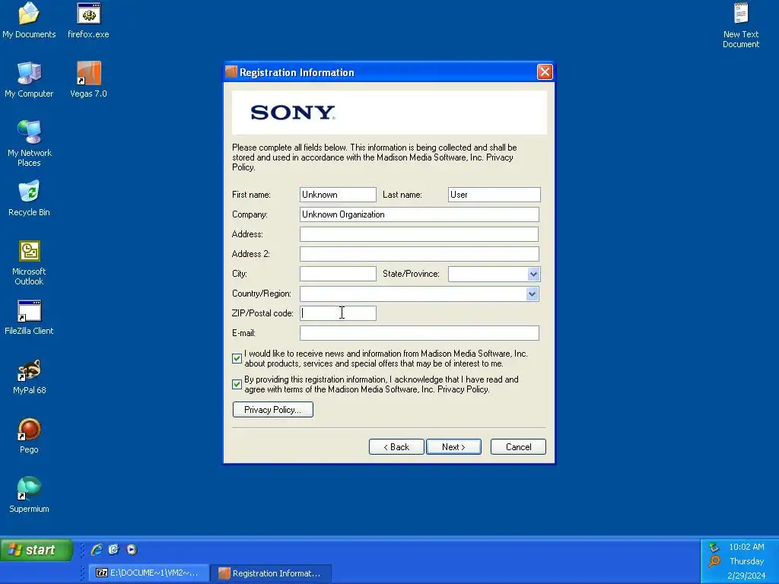Focus the Last name field
The height and width of the screenshot is (584, 779).
pyautogui.click(x=494, y=195)
